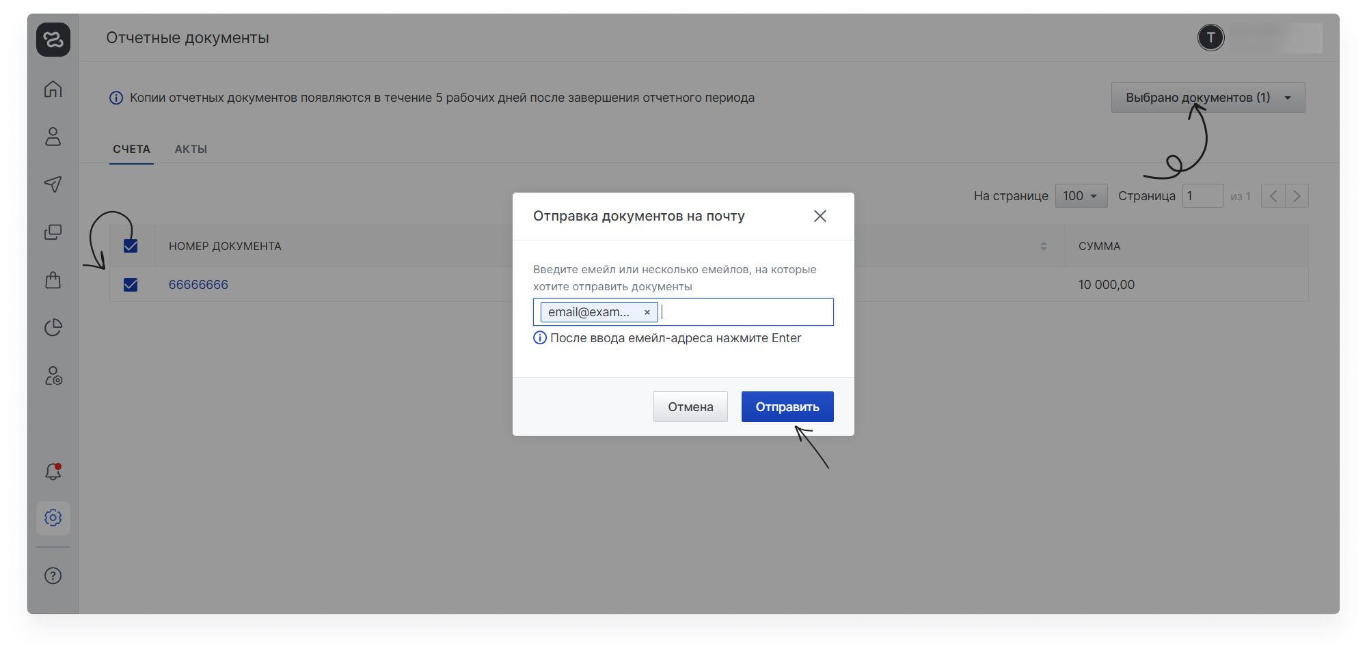Toggle the select-all header checkbox
The width and height of the screenshot is (1367, 655).
131,246
